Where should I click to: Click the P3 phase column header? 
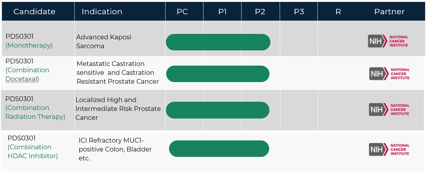pos(299,12)
